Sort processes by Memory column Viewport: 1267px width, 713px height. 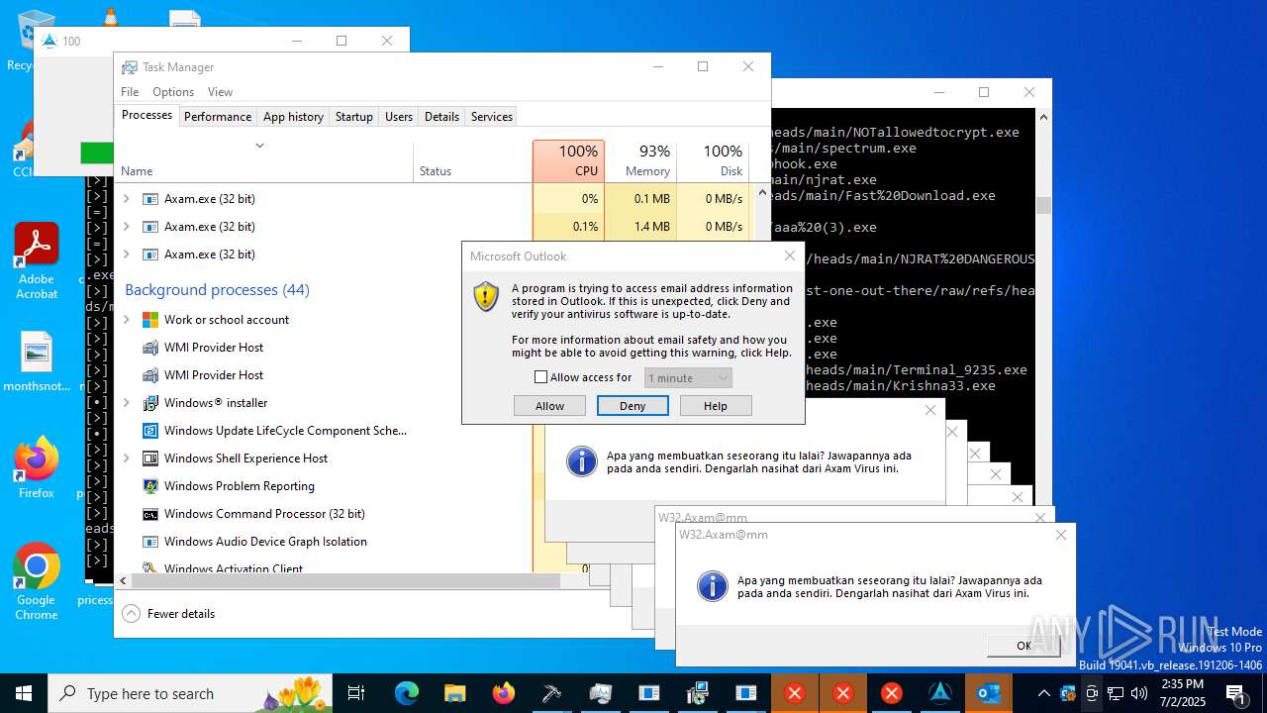tap(640, 160)
